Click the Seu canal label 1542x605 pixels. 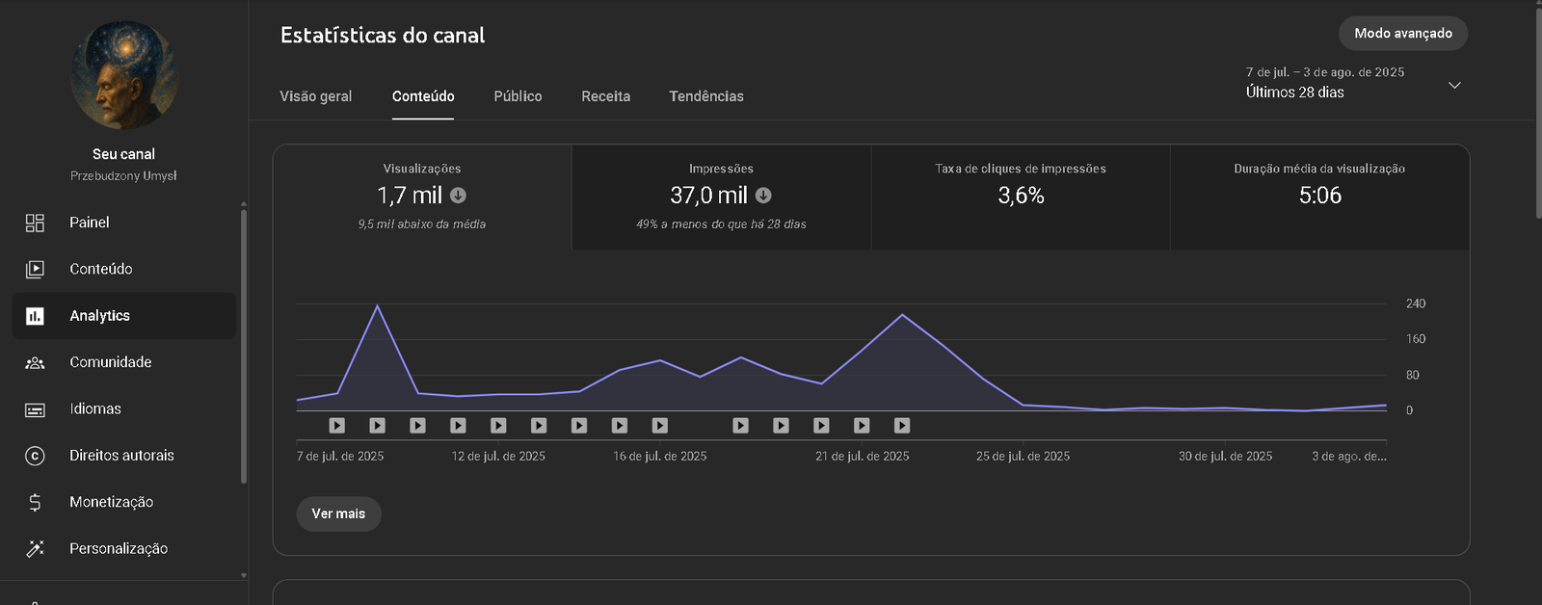click(123, 154)
